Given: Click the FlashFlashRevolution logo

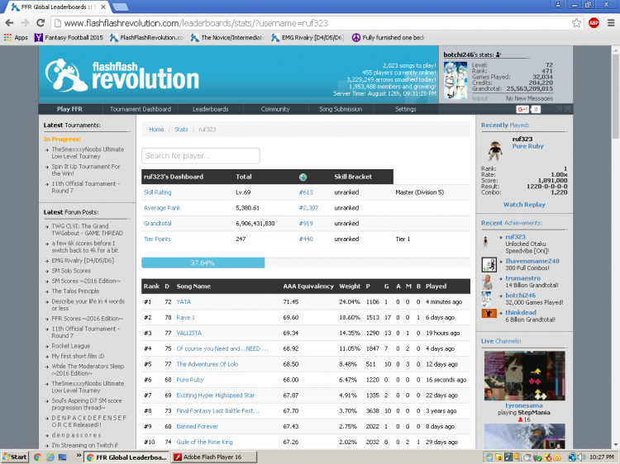Looking at the screenshot, I should click(122, 75).
